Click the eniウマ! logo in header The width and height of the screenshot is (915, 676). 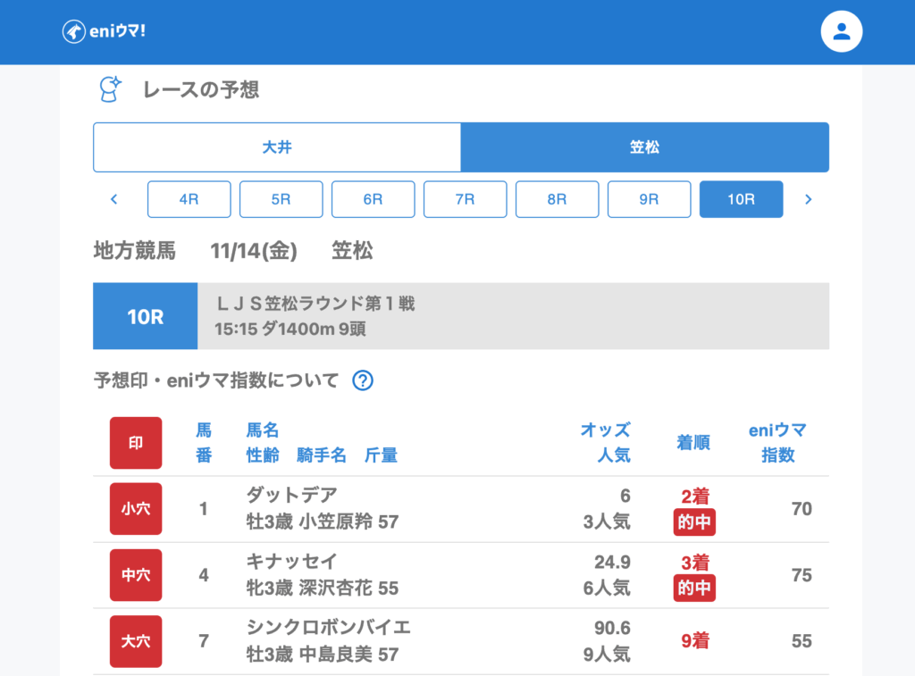(104, 31)
